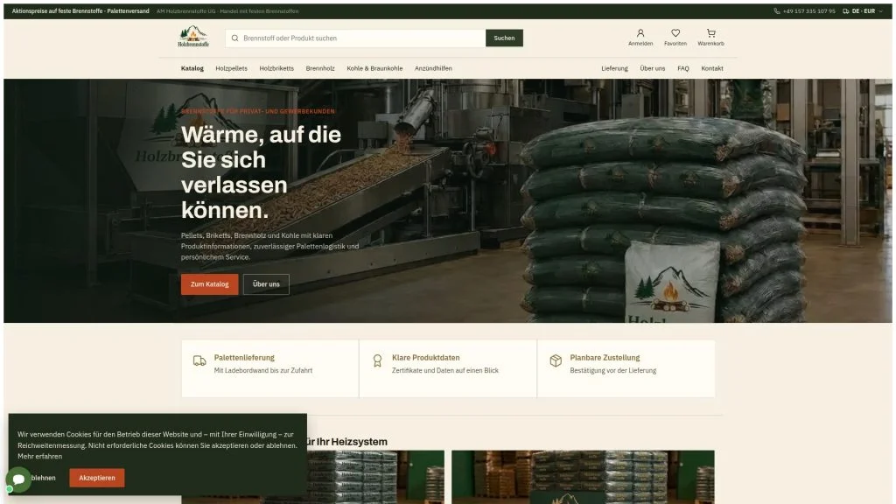This screenshot has width=896, height=504.
Task: Click the Zum Katalog hero button
Action: coord(210,284)
